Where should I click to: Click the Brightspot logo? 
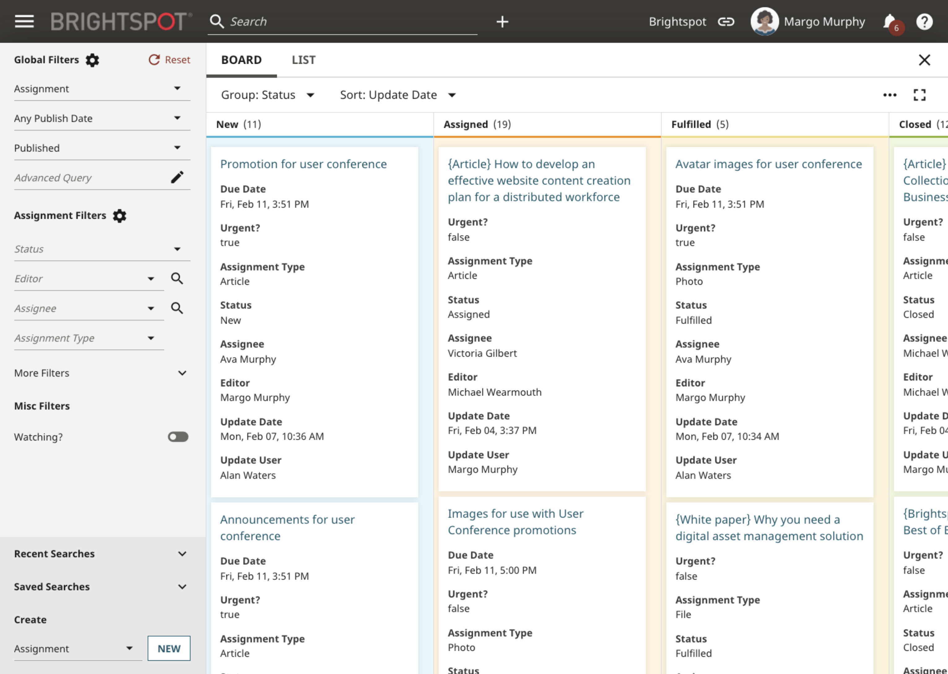click(121, 22)
